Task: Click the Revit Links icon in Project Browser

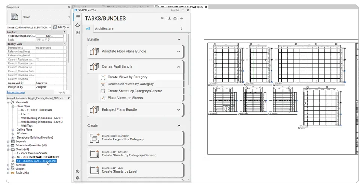Action: 12,173
